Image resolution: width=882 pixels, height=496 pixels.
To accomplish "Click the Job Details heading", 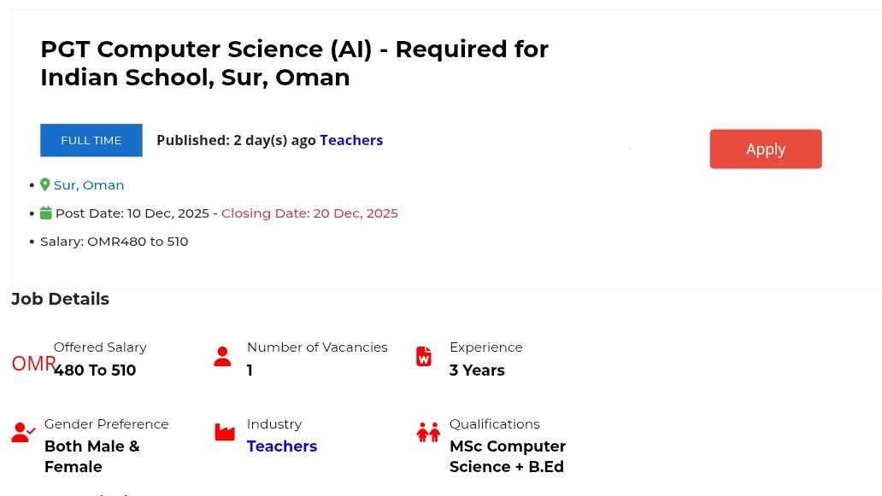I will (x=60, y=299).
